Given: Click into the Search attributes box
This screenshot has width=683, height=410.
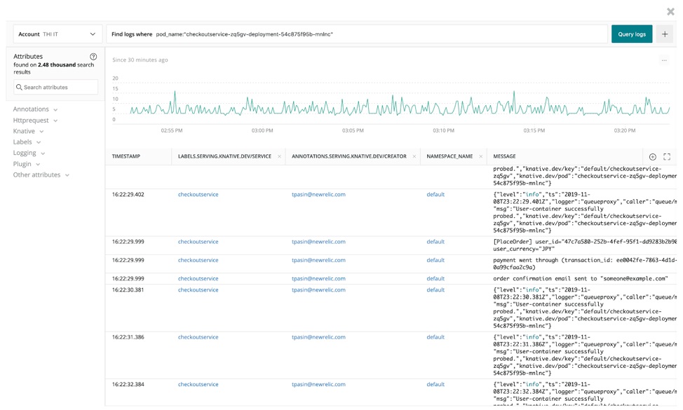Looking at the screenshot, I should coord(56,87).
